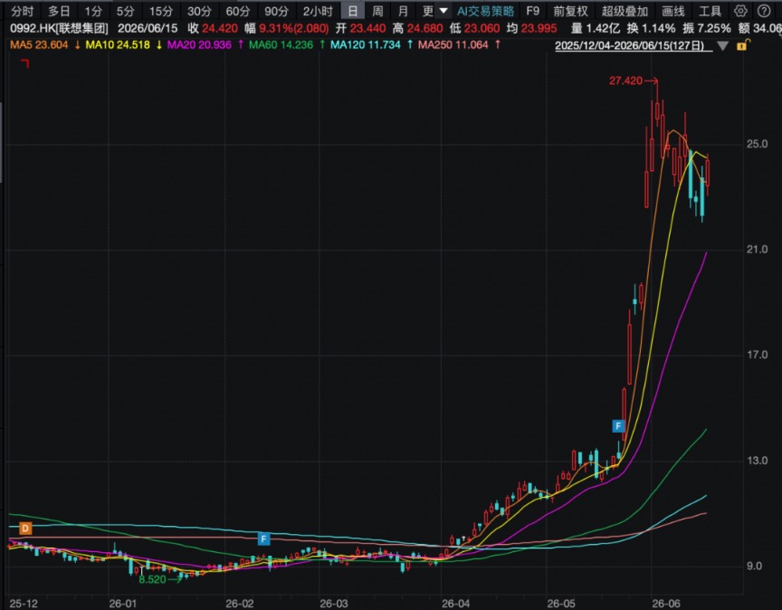Viewport: 782px width, 610px height.
Task: Open the 画线 drawing tools
Action: tap(673, 11)
